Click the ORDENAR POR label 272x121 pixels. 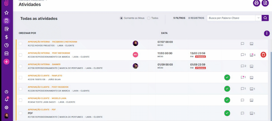click(x=27, y=33)
